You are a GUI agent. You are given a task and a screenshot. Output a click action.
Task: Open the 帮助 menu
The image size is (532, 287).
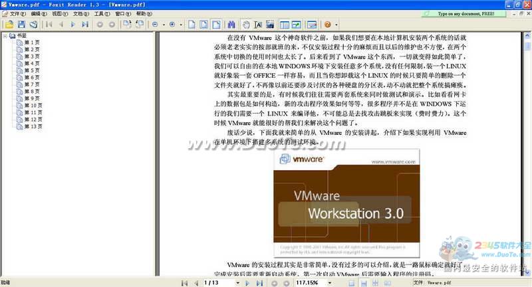[x=144, y=13]
